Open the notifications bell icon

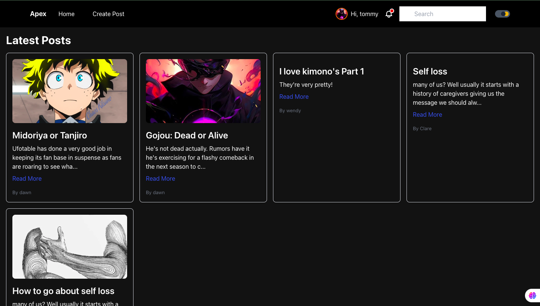coord(389,14)
